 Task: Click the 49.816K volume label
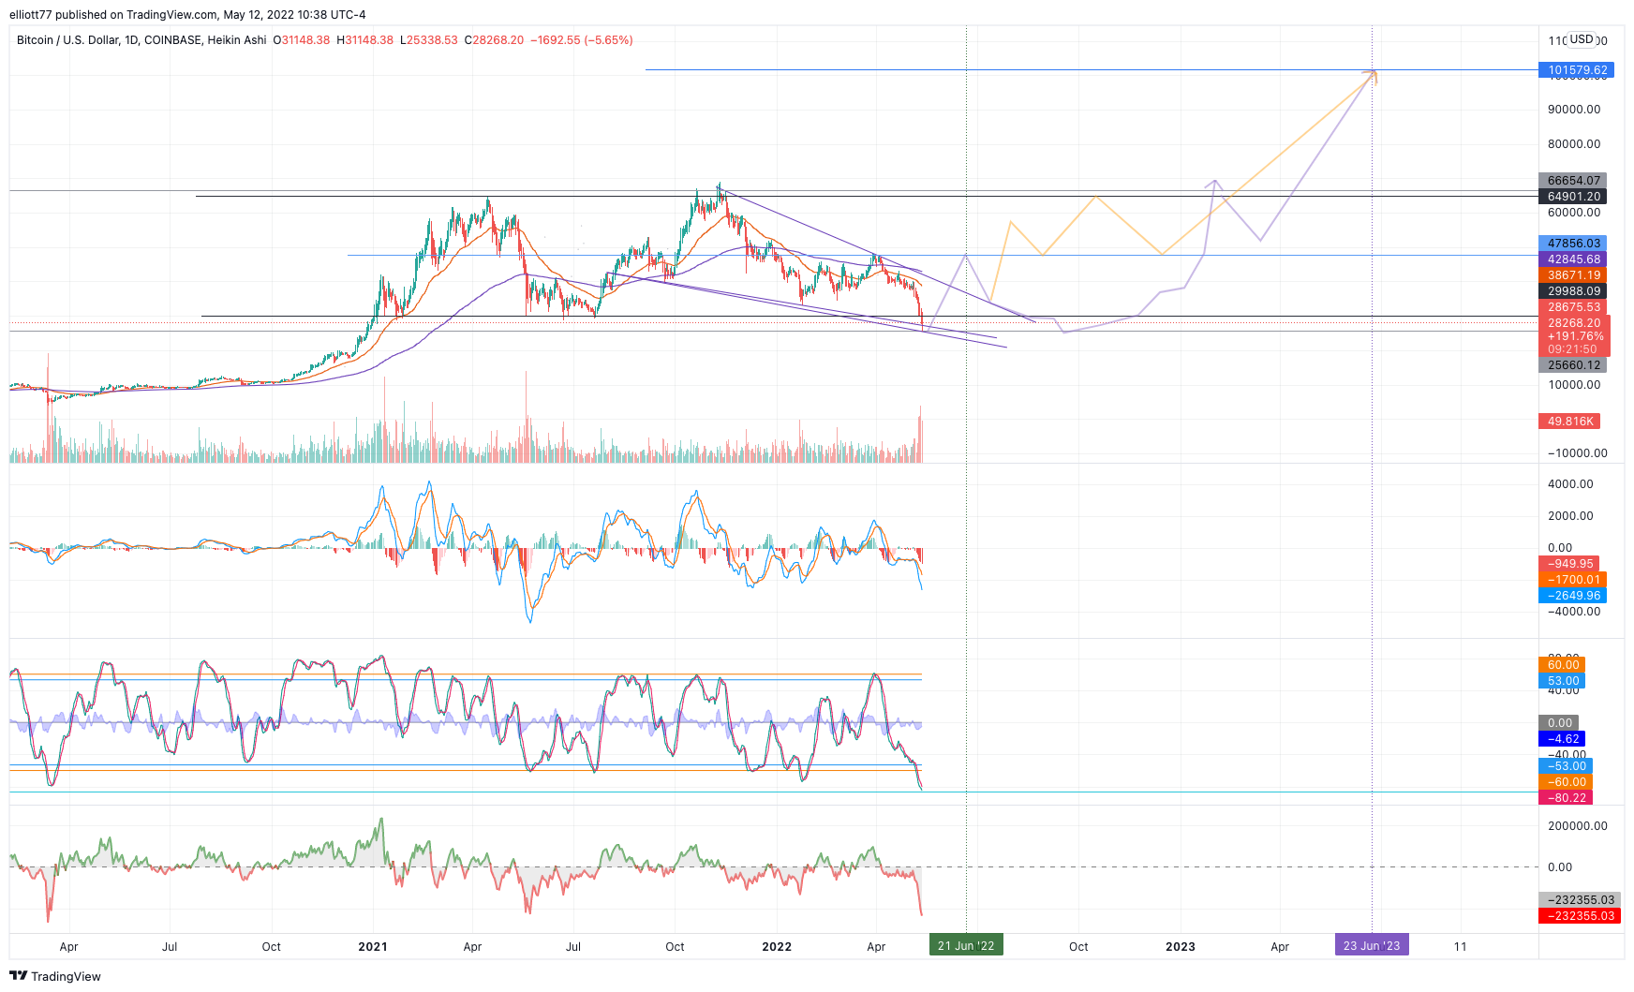pyautogui.click(x=1569, y=421)
